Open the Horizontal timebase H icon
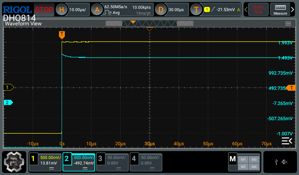The image size is (299, 175). [x=62, y=10]
